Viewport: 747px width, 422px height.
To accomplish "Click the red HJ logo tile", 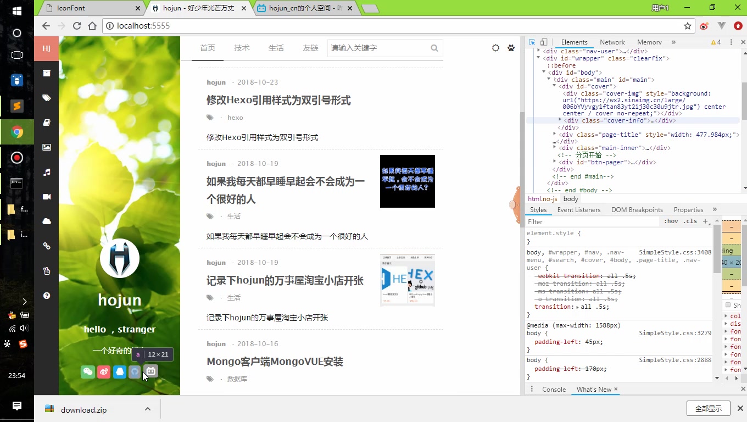I will [47, 48].
